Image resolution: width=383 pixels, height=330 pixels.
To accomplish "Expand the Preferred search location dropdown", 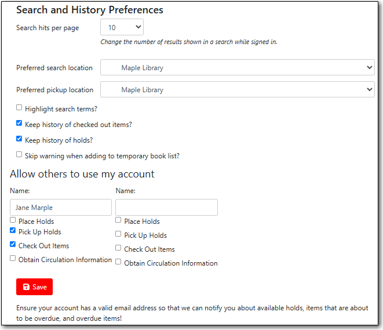I will click(238, 68).
